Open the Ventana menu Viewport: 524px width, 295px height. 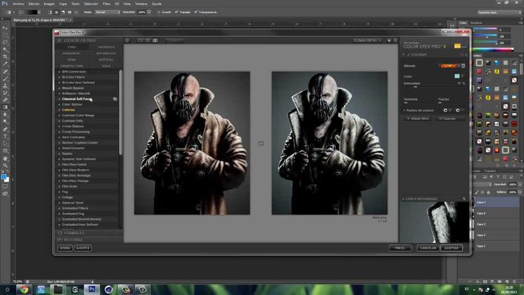(141, 4)
